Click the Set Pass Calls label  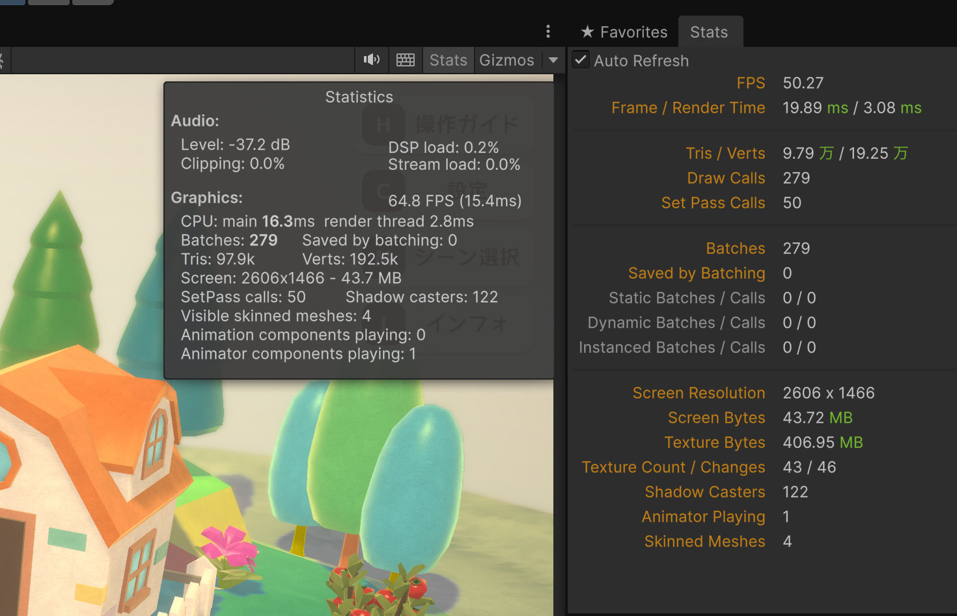click(713, 203)
